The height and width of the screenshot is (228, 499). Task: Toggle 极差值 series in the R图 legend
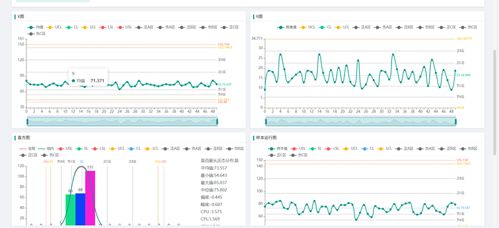pyautogui.click(x=287, y=28)
